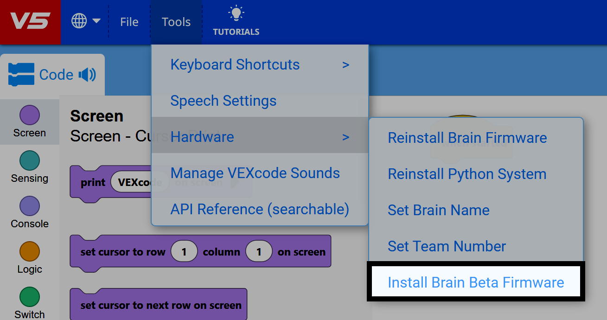This screenshot has height=320, width=607.
Task: Select Install Brain Beta Firmware
Action: [x=474, y=282]
